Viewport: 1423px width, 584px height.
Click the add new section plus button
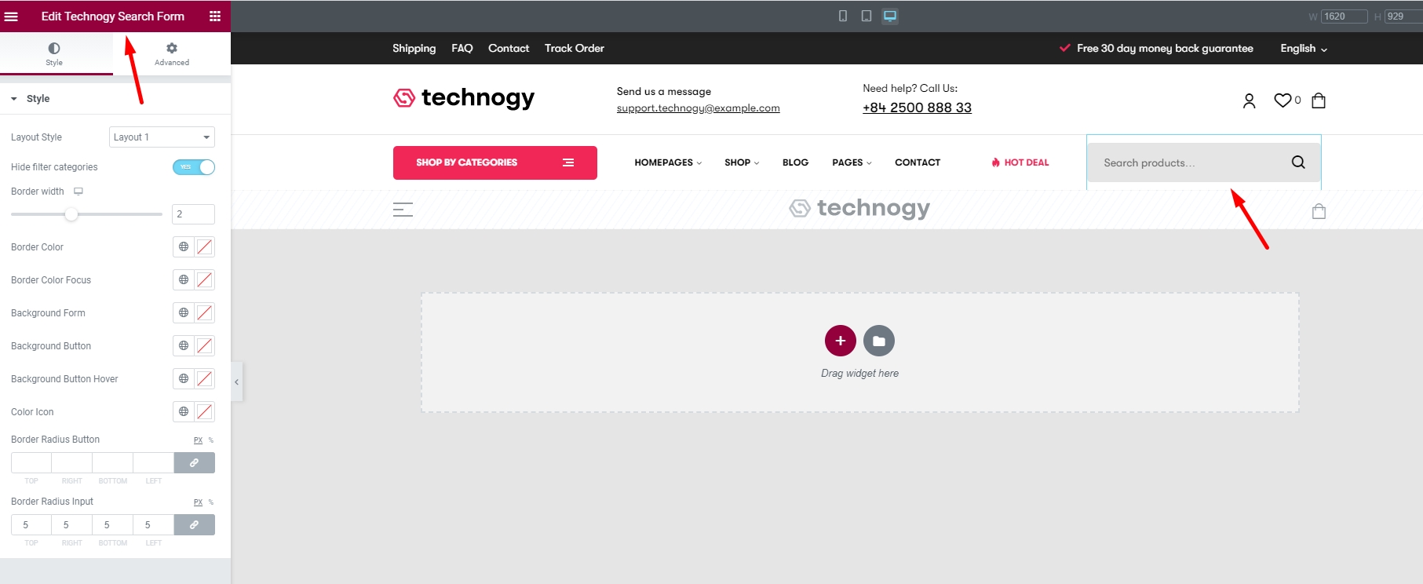(x=840, y=341)
